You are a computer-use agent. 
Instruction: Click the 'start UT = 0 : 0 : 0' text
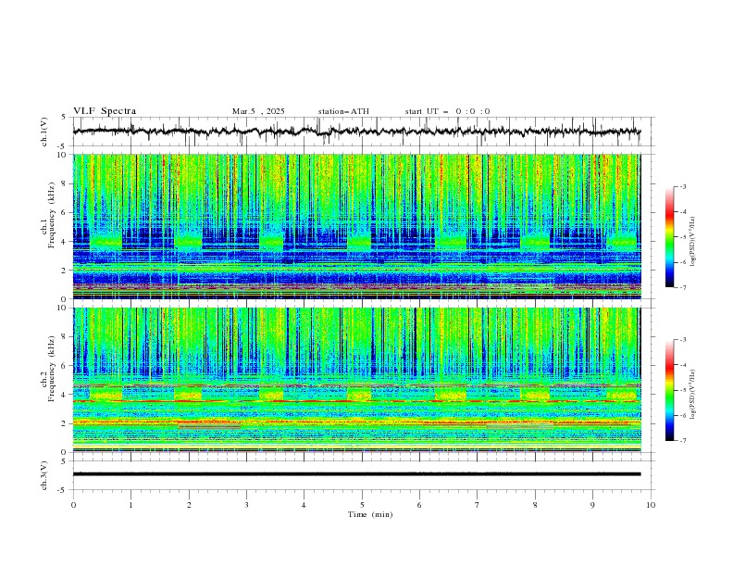tap(447, 111)
